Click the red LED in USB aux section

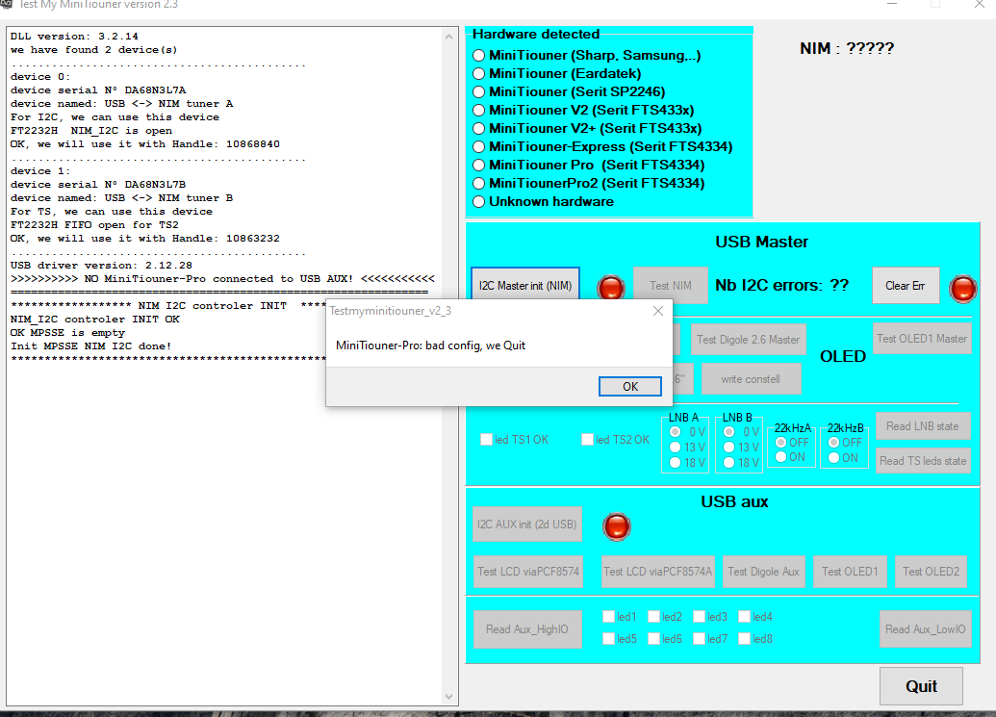click(616, 525)
